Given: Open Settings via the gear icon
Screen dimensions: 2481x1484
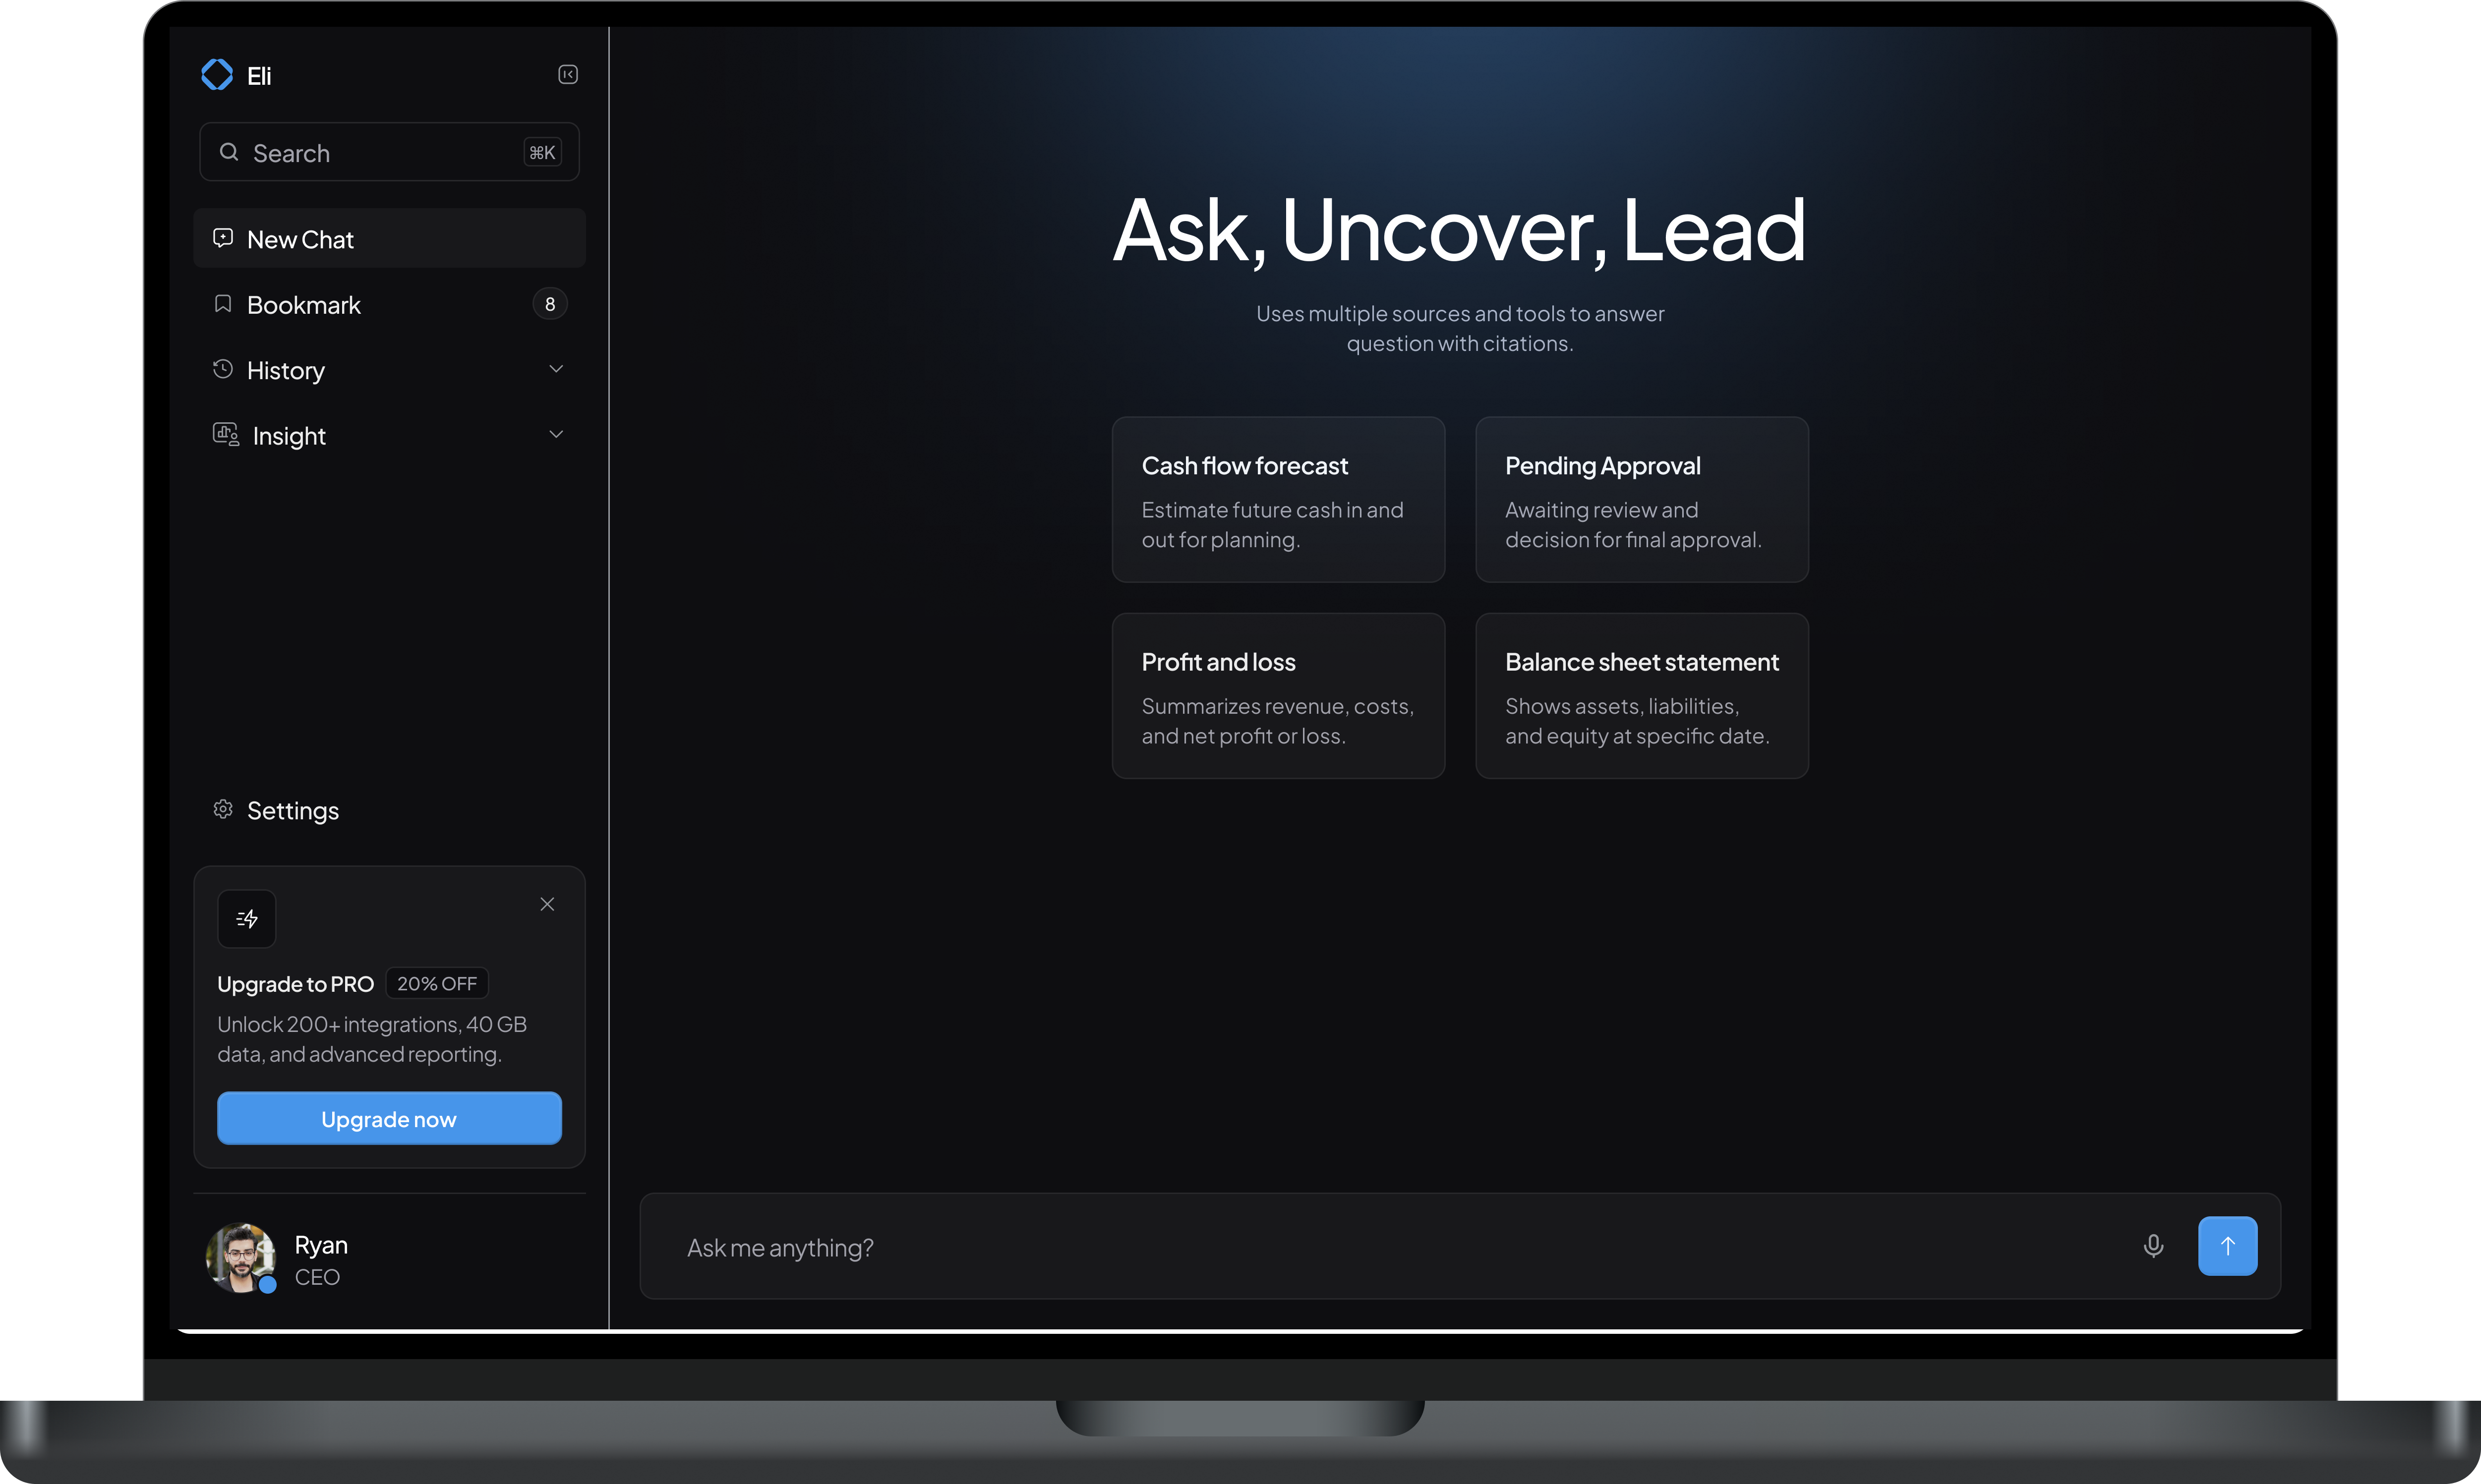Looking at the screenshot, I should (223, 809).
